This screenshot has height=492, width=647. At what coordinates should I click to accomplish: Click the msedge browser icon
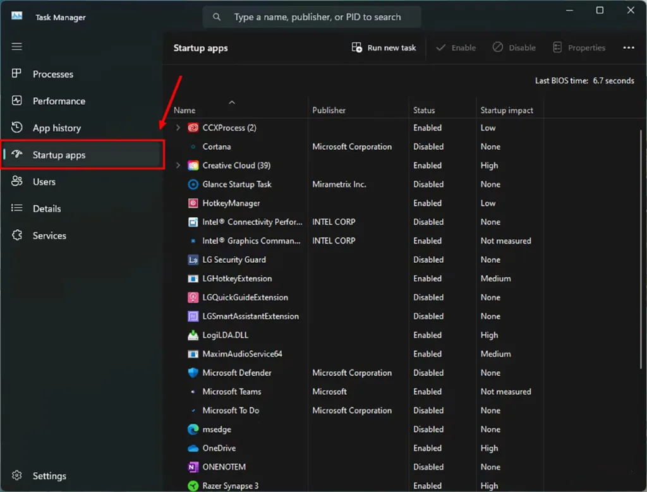(193, 429)
